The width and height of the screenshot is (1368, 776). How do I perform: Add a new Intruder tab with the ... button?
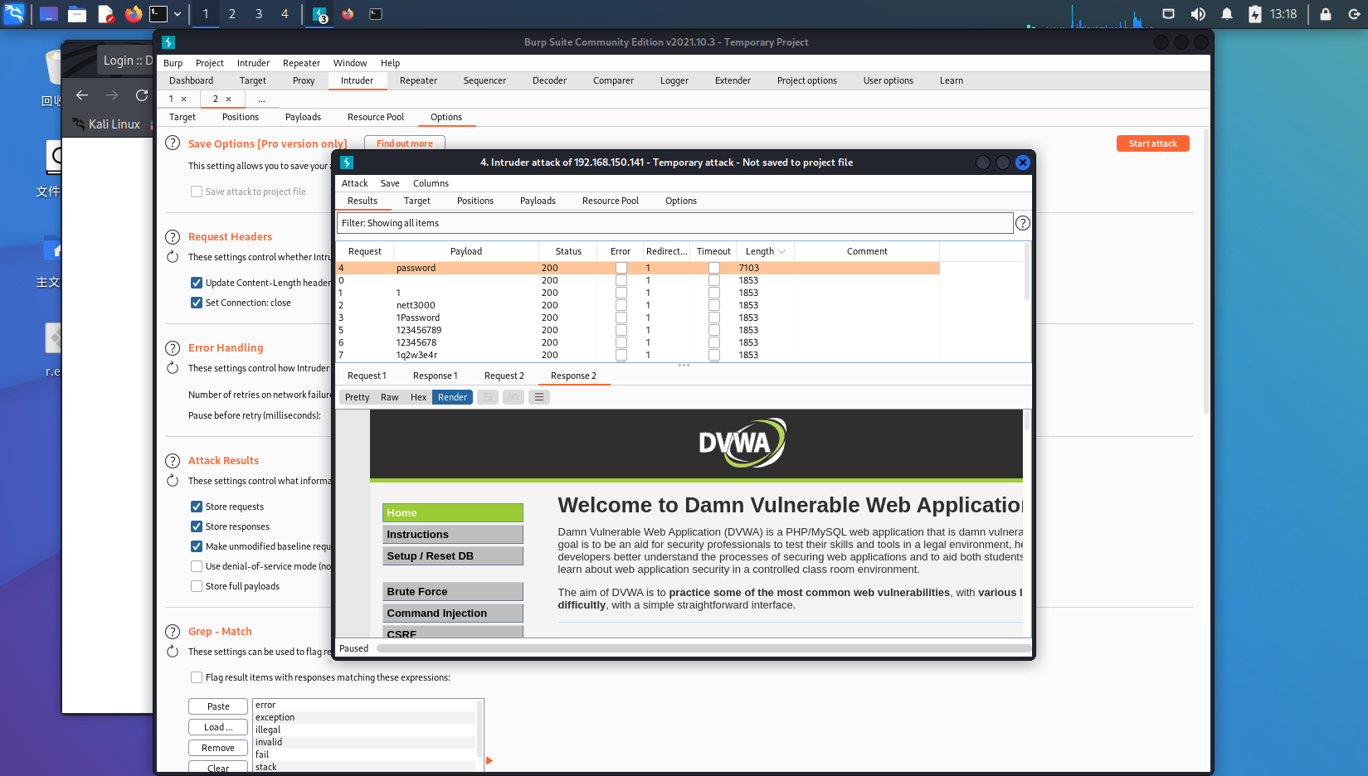[x=261, y=99]
